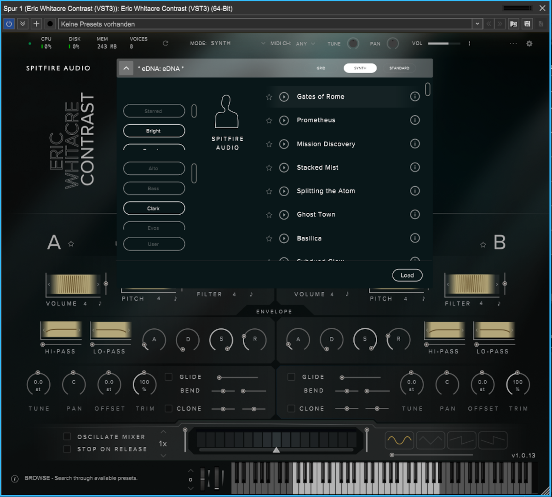Toggle the plugin power bypass button
552x497 pixels.
coord(9,24)
